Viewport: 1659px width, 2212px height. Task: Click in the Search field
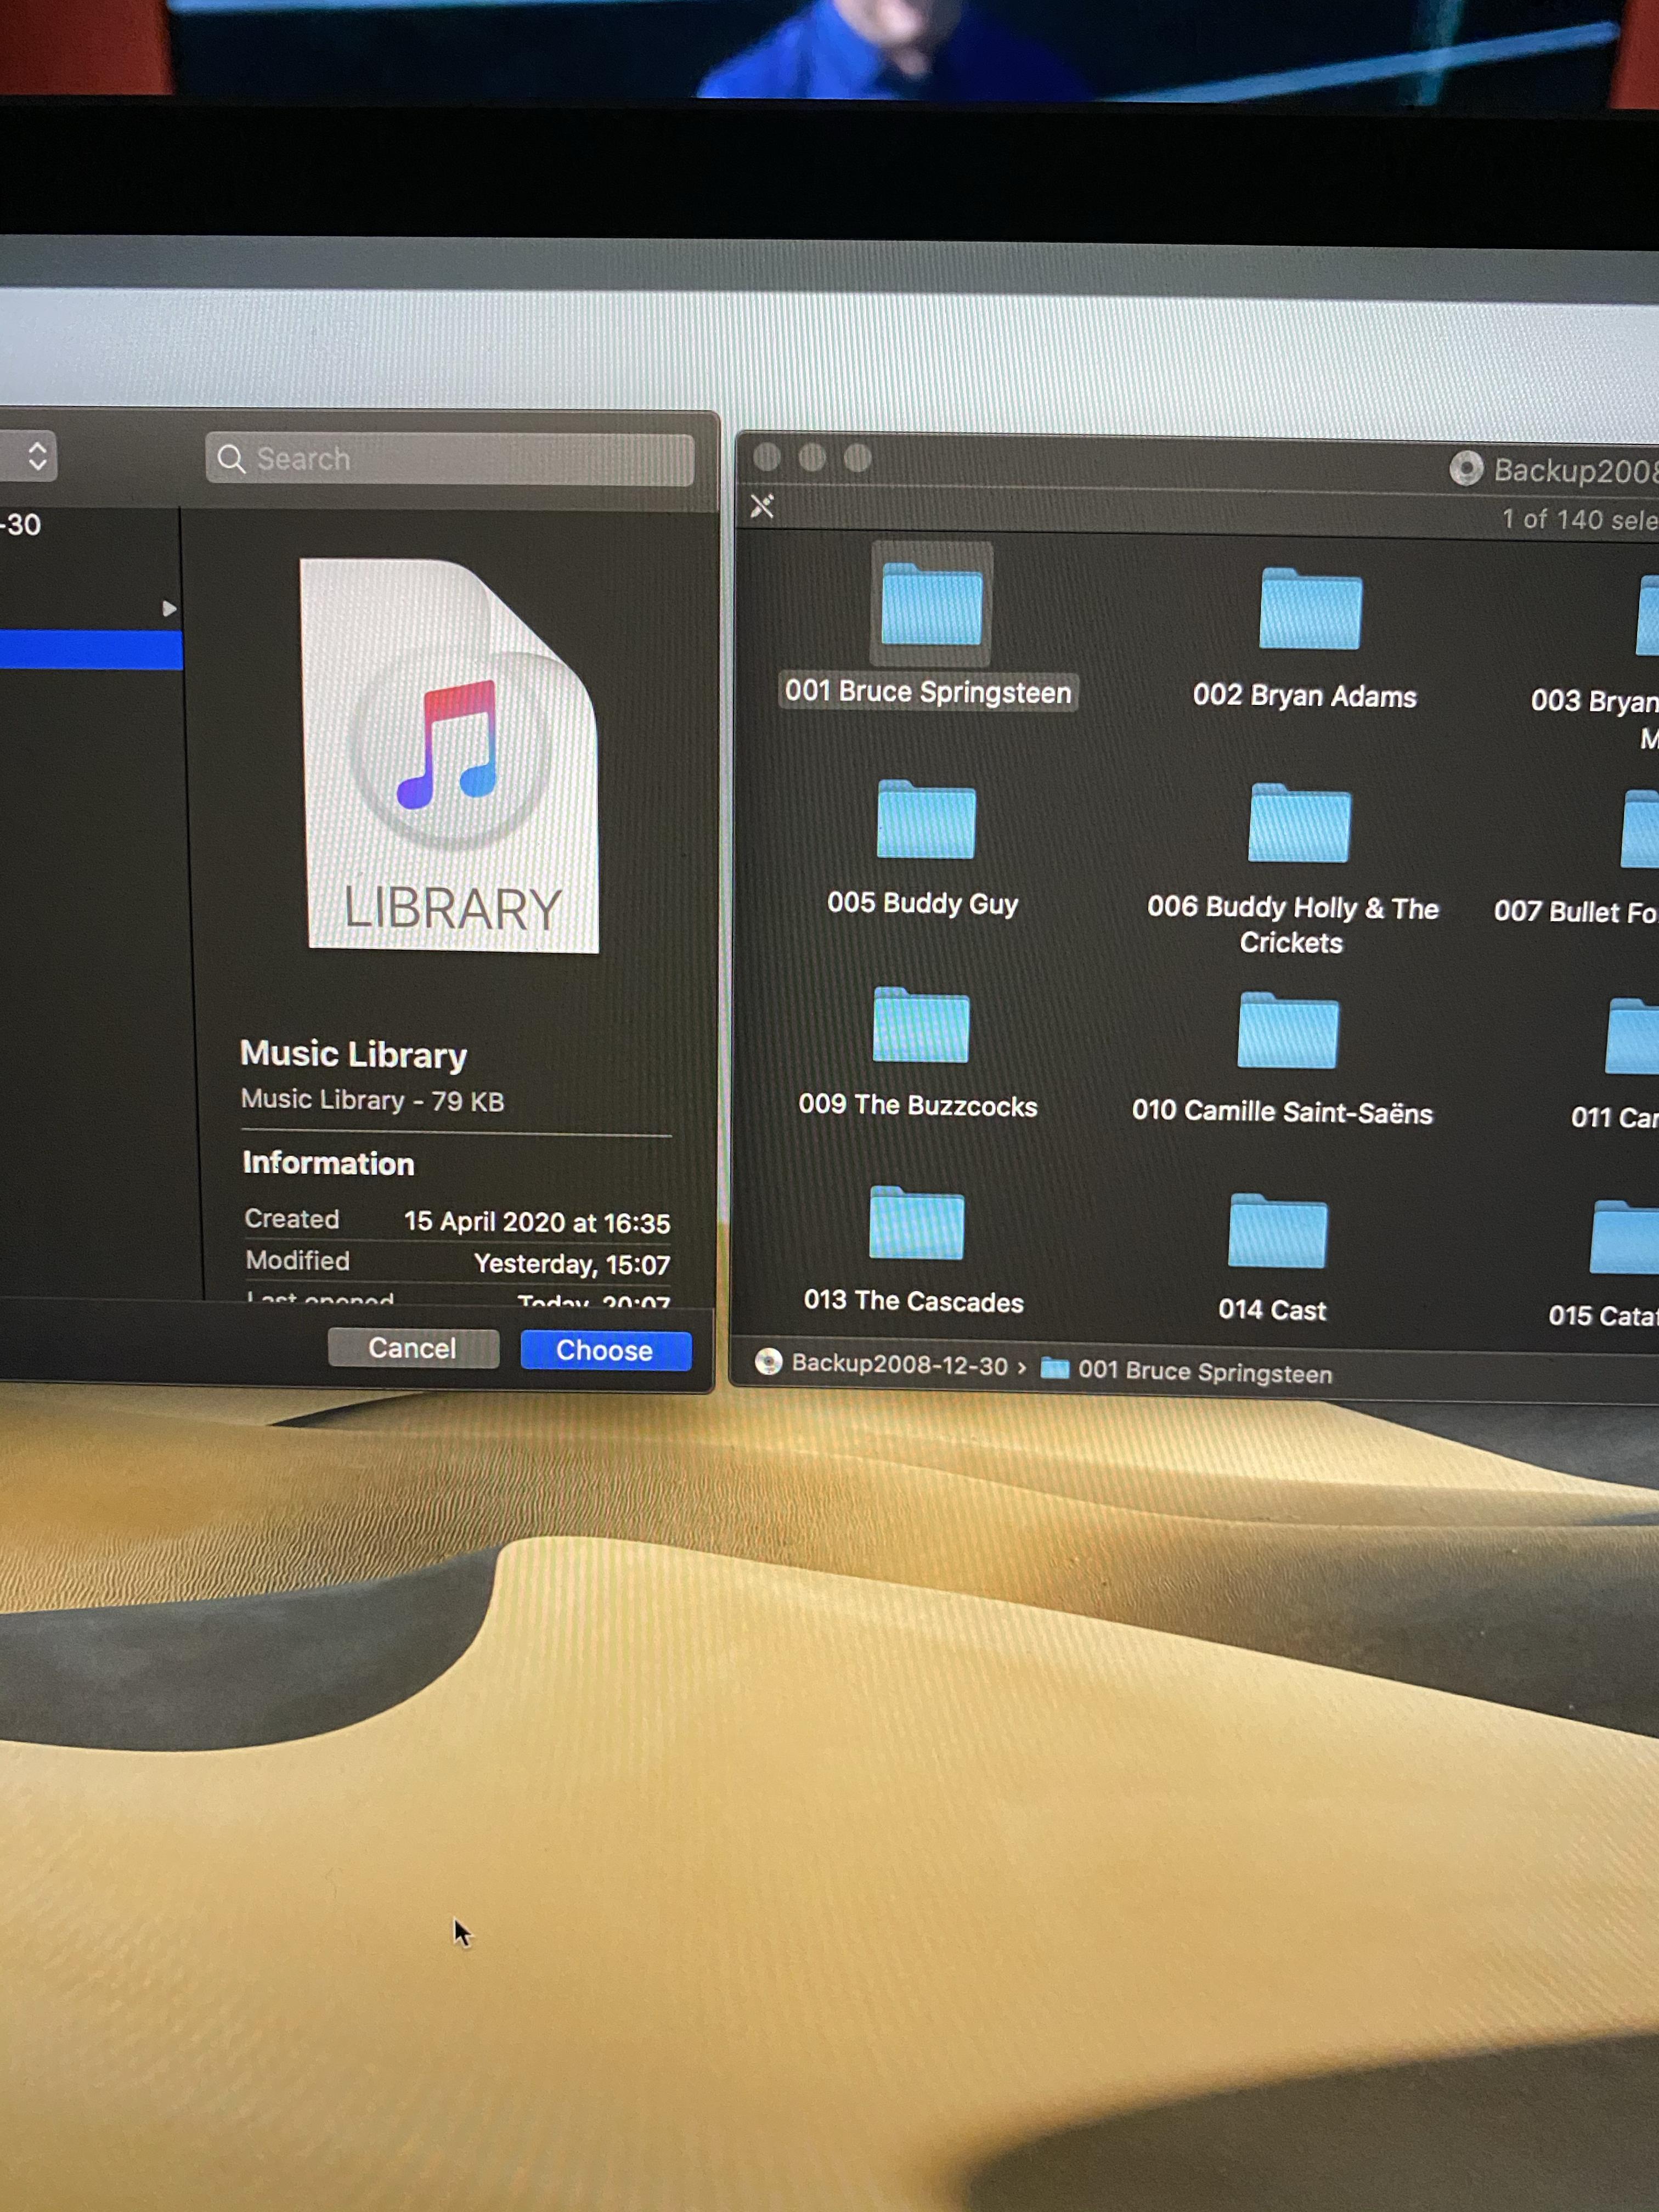pyautogui.click(x=450, y=459)
